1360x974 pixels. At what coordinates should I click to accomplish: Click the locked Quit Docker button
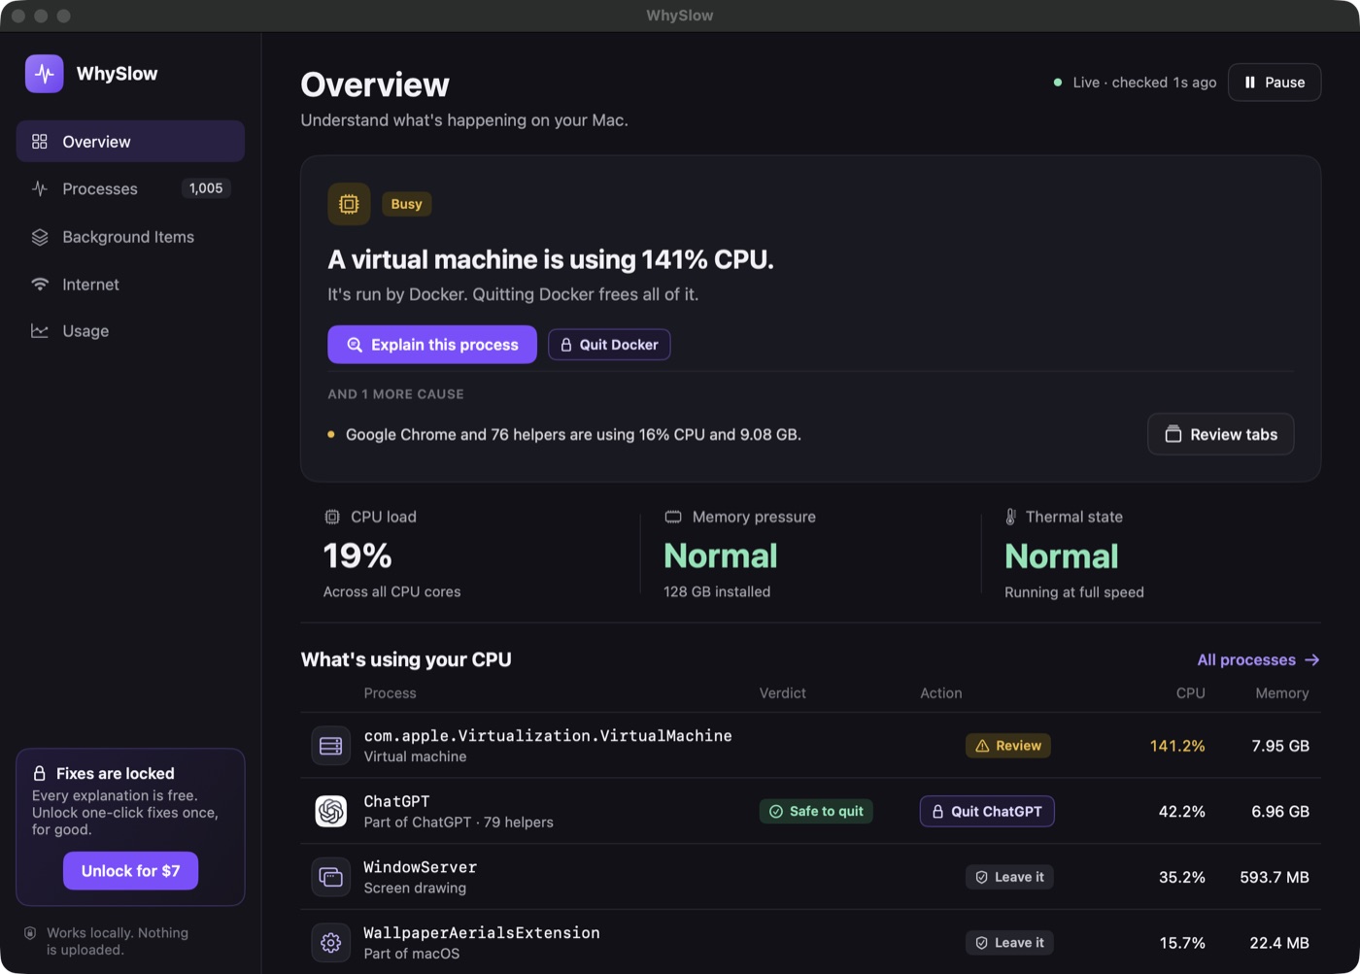(x=609, y=345)
